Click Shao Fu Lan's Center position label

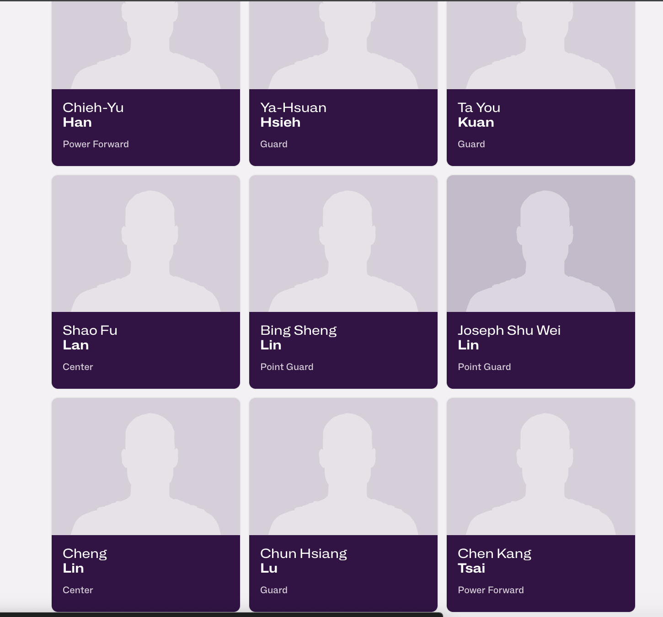click(x=78, y=367)
